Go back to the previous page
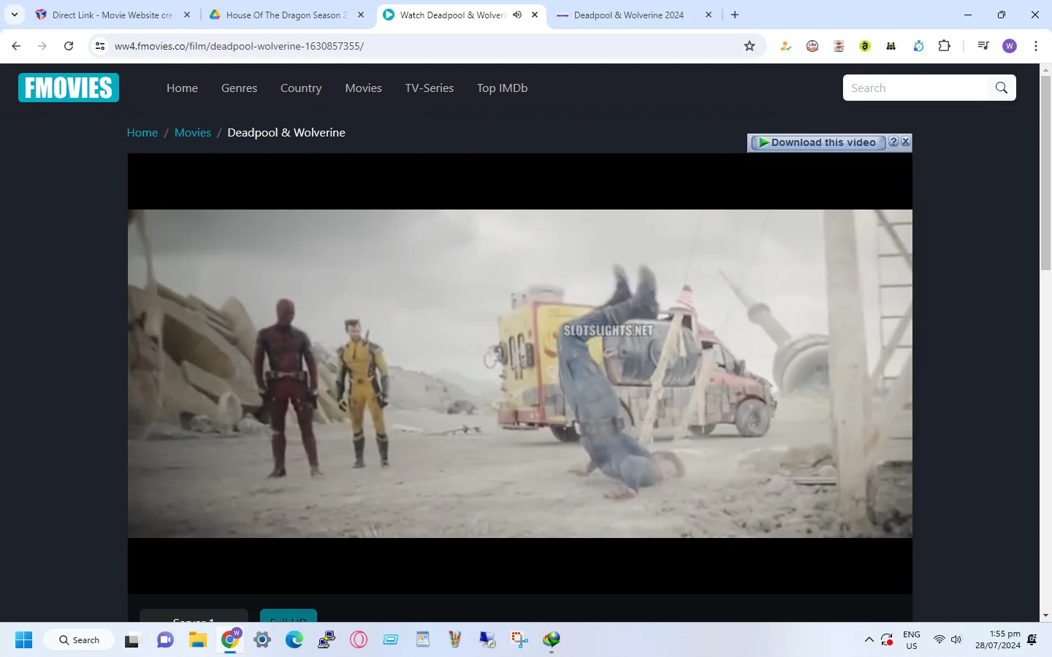The image size is (1052, 657). 16,46
